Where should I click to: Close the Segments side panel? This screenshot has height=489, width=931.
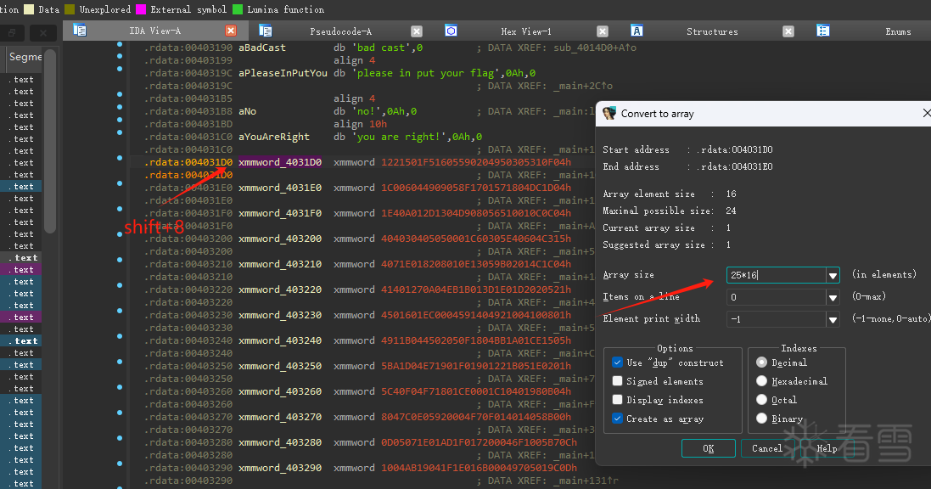click(x=43, y=32)
